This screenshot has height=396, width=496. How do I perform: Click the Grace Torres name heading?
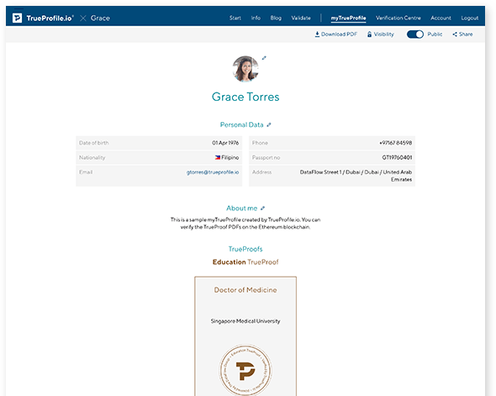[x=245, y=97]
